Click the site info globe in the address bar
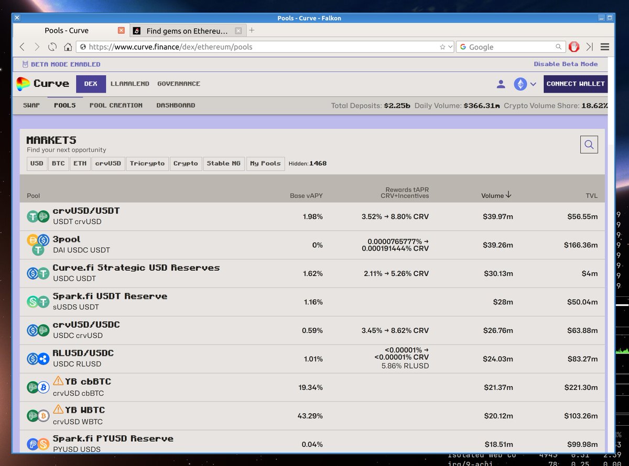Image resolution: width=629 pixels, height=466 pixels. 83,47
